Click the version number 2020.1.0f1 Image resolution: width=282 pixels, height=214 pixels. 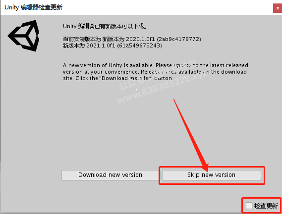[140, 39]
